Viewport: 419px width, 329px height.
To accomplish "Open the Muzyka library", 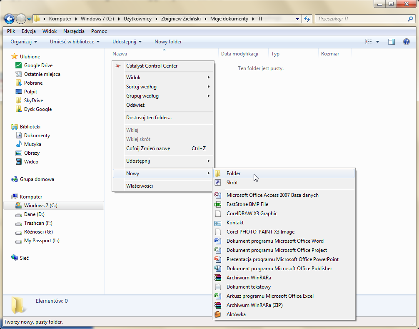I will pyautogui.click(x=32, y=144).
